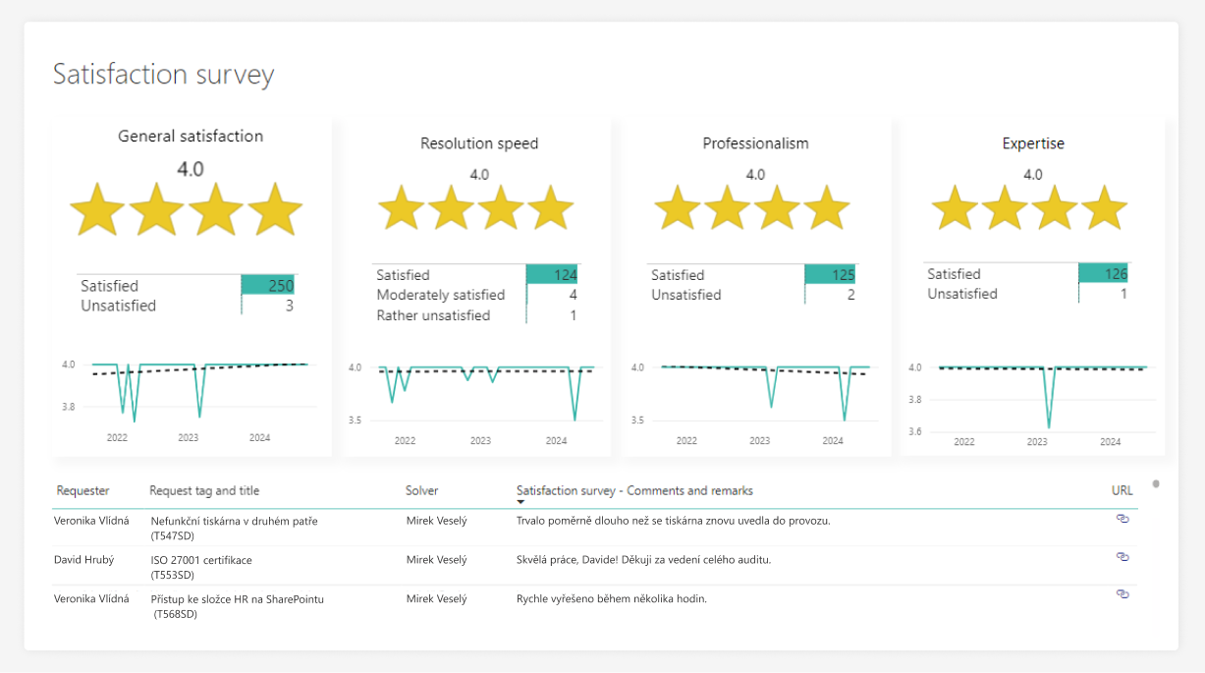1205x673 pixels.
Task: Select the David Hrubý requester row
Action: [x=83, y=560]
